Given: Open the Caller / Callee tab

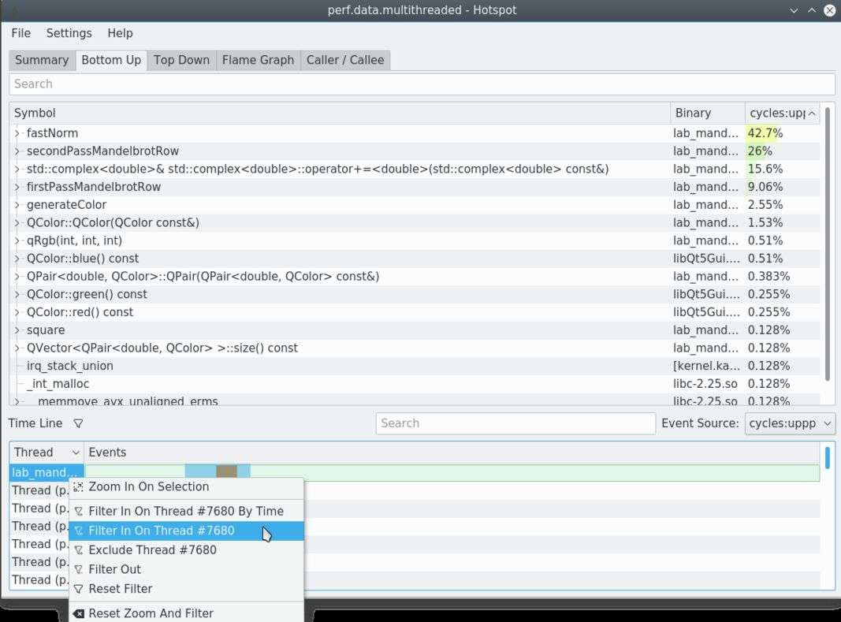Looking at the screenshot, I should point(345,60).
